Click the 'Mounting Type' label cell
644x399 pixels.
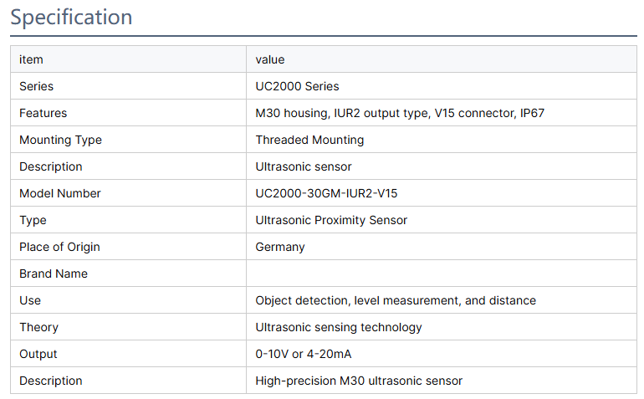pyautogui.click(x=60, y=140)
